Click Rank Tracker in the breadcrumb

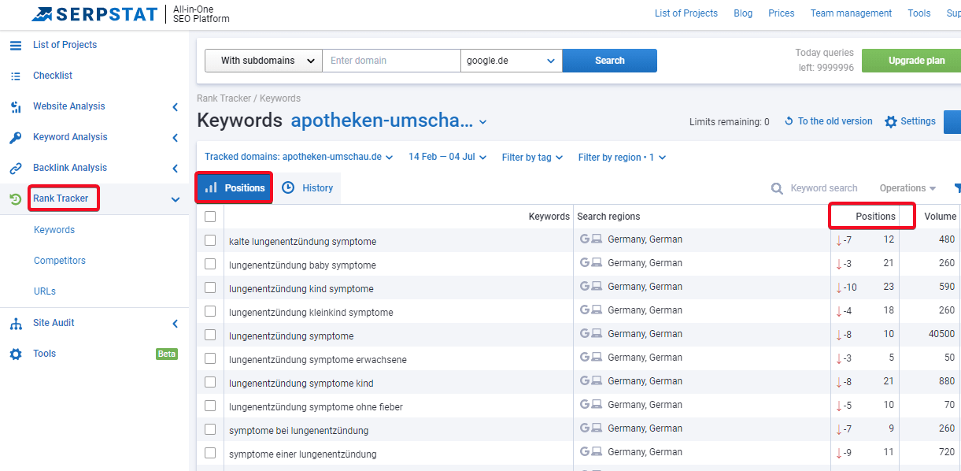pyautogui.click(x=224, y=98)
